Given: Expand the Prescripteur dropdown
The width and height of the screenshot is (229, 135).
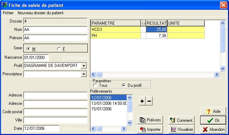Looking at the screenshot, I should (84, 74).
